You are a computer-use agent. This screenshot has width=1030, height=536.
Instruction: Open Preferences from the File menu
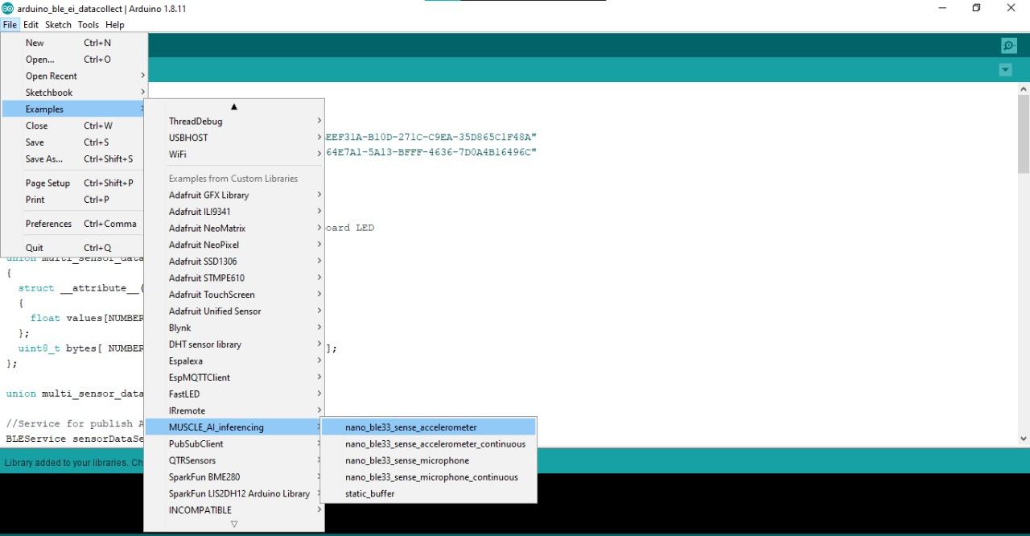click(x=74, y=224)
